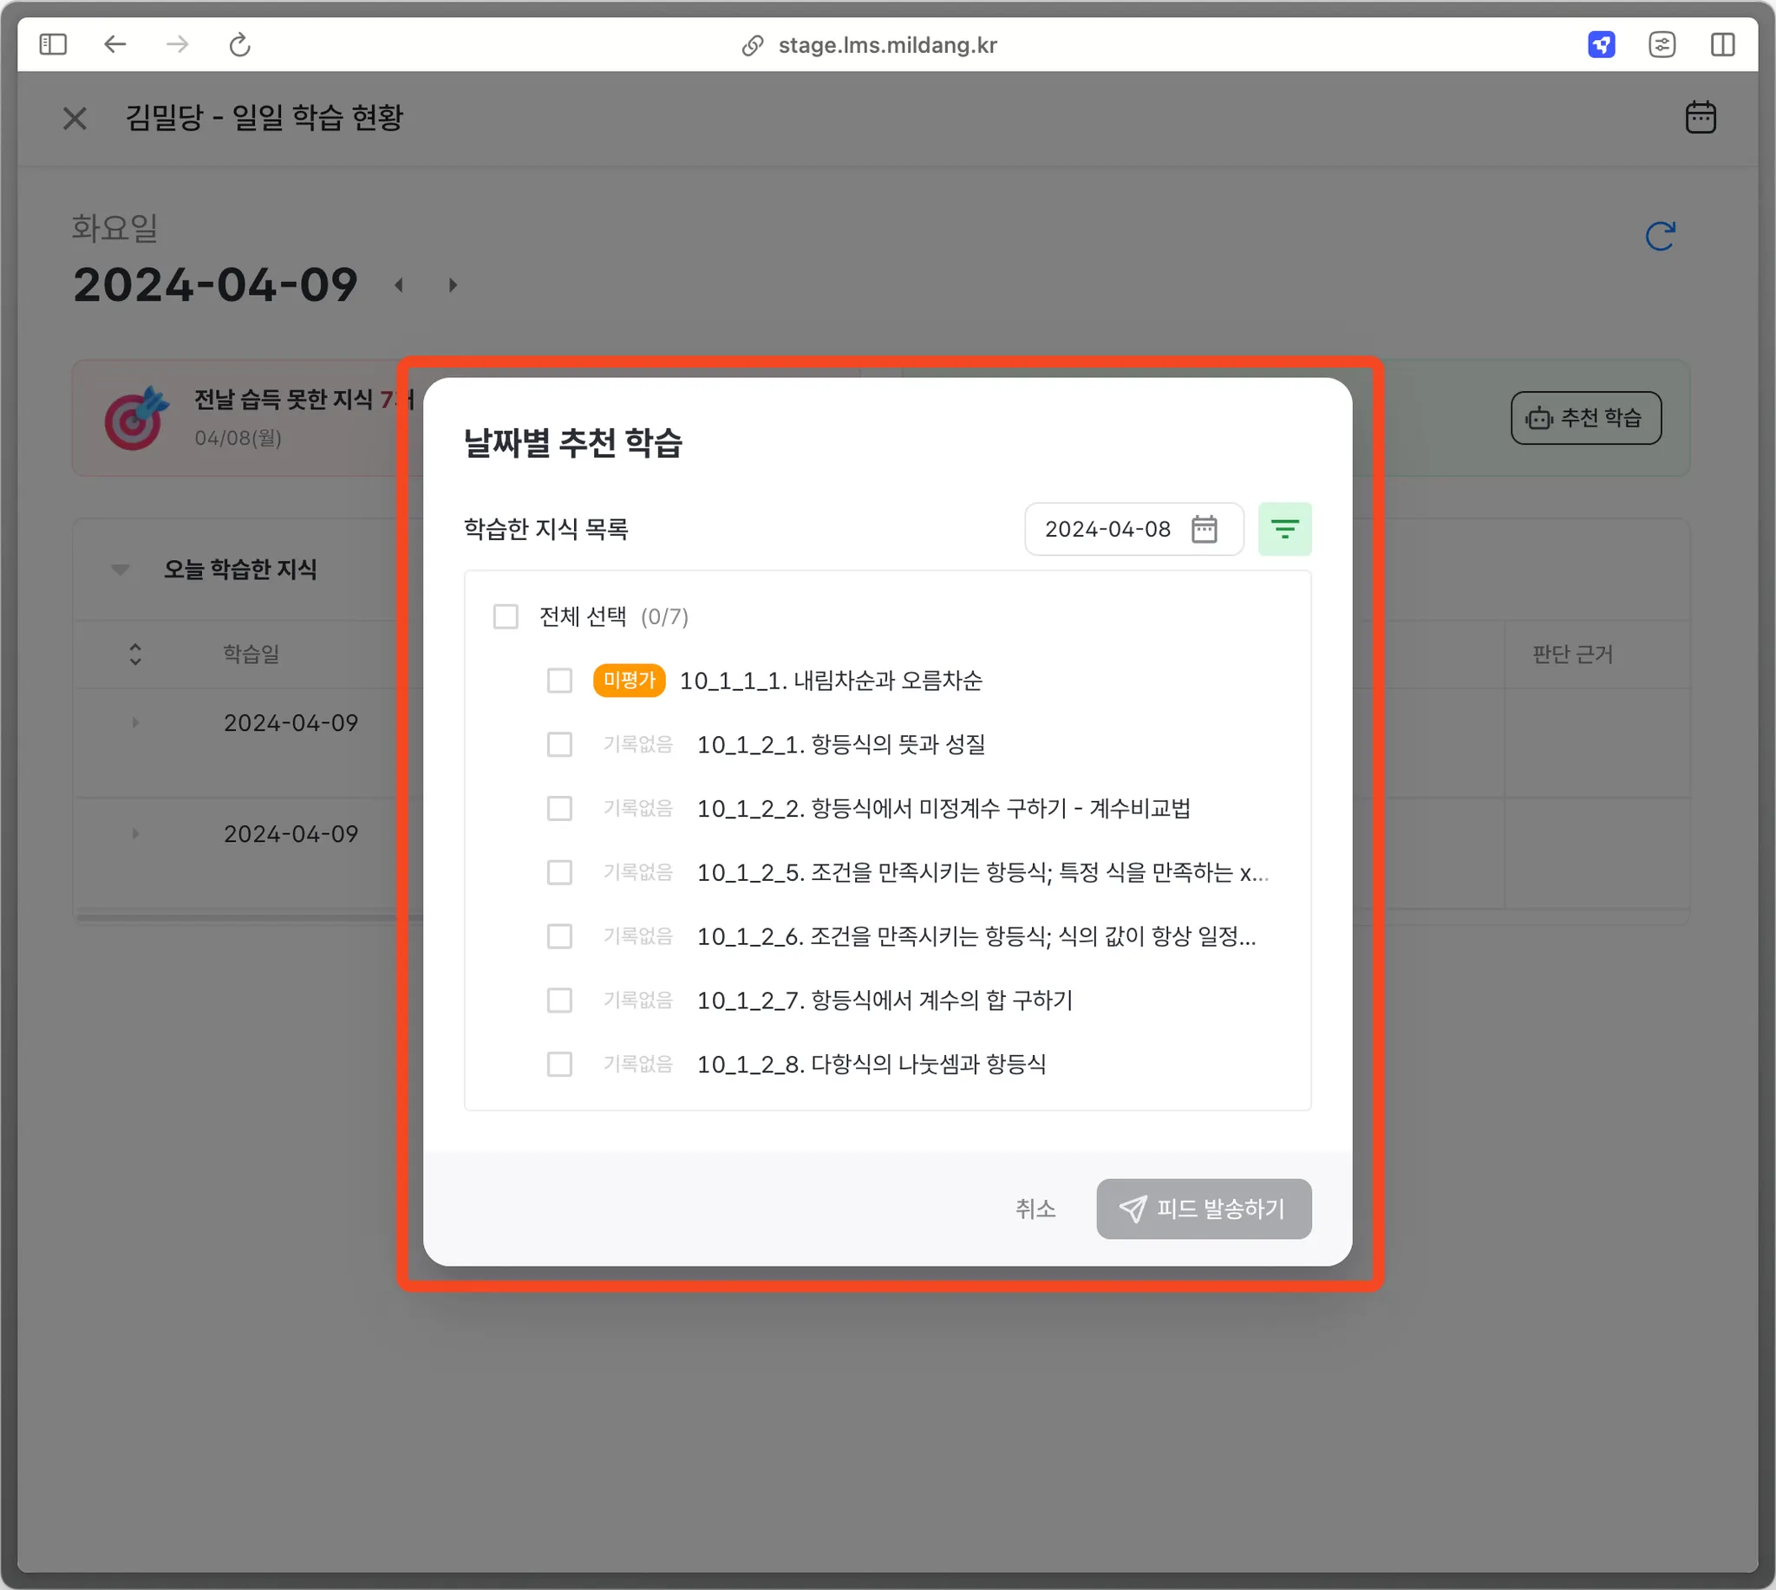The height and width of the screenshot is (1590, 1776).
Task: Click the browser reload button
Action: tap(239, 44)
